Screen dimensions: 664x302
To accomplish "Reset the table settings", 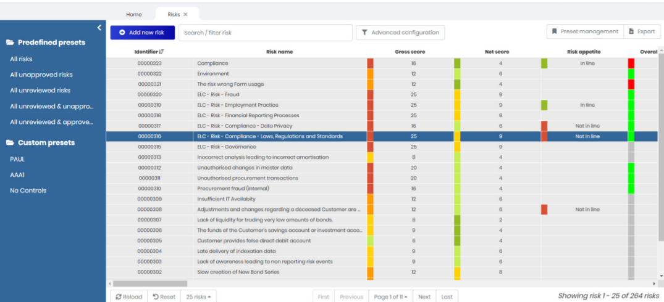I will coord(164,296).
